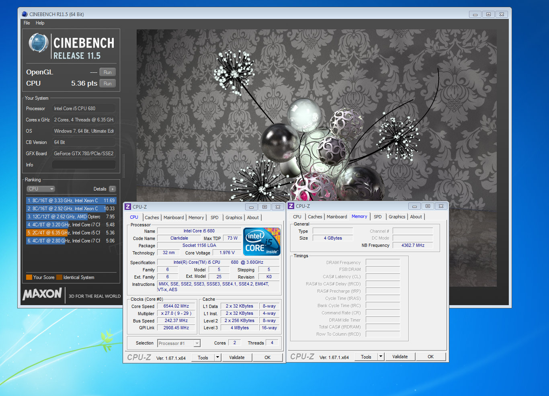Image resolution: width=549 pixels, height=396 pixels.
Task: Select ranking row 12C/12T @ 2.62 GHz AMD Opteron
Action: [x=71, y=217]
